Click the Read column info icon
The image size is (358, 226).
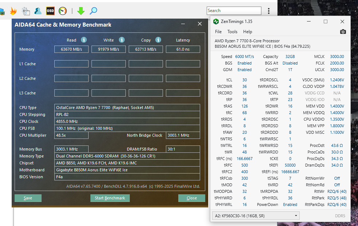[84, 40]
